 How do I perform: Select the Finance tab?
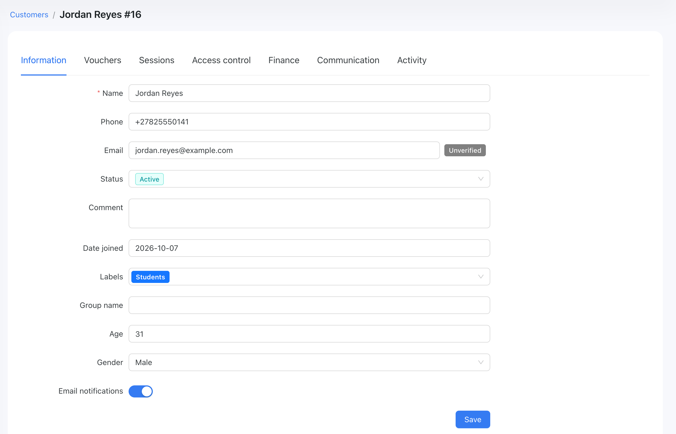284,60
